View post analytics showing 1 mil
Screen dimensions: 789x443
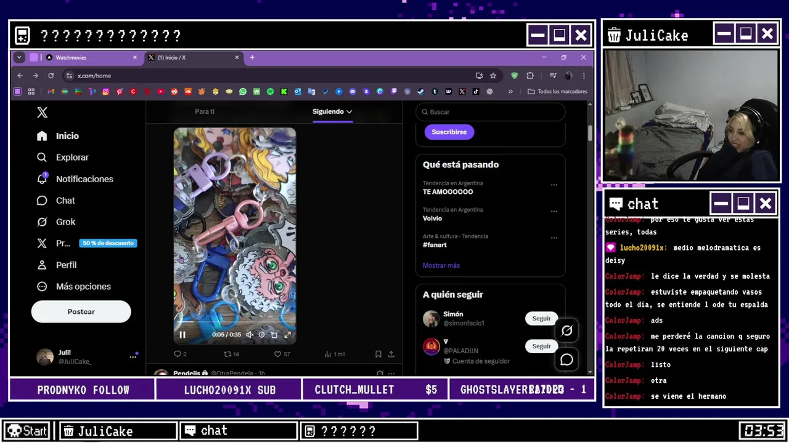coord(335,354)
